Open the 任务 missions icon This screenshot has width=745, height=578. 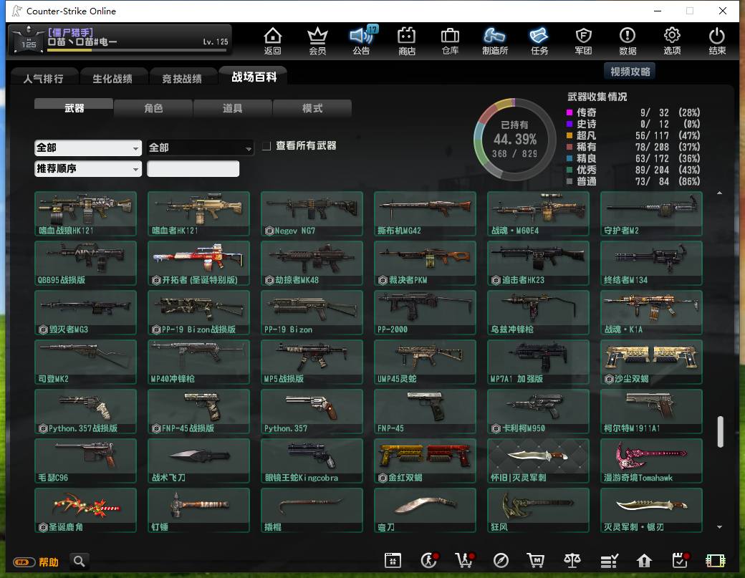click(539, 41)
